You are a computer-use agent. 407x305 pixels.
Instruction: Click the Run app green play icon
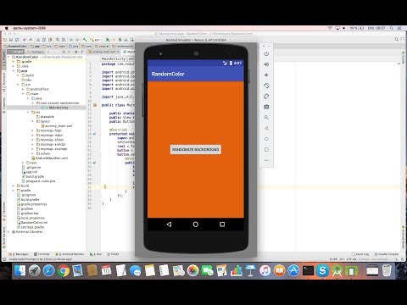108,40
